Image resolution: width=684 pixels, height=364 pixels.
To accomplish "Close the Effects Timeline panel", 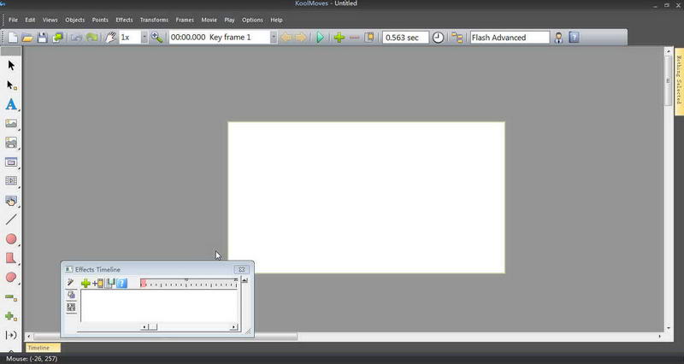I will pyautogui.click(x=242, y=269).
